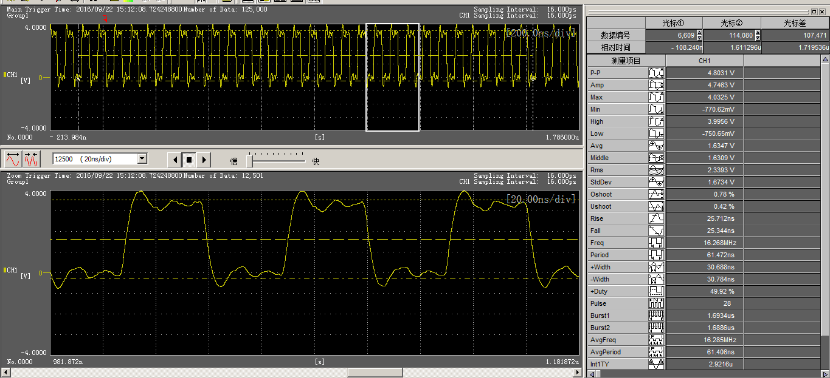This screenshot has width=830, height=378.
Task: Click the cursor 1 data number stepper
Action: pyautogui.click(x=699, y=35)
